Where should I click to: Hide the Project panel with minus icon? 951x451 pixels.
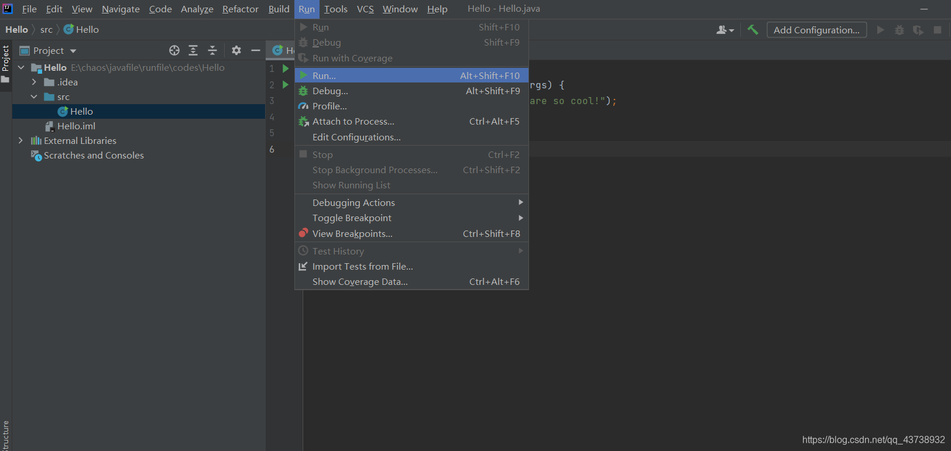[x=256, y=50]
